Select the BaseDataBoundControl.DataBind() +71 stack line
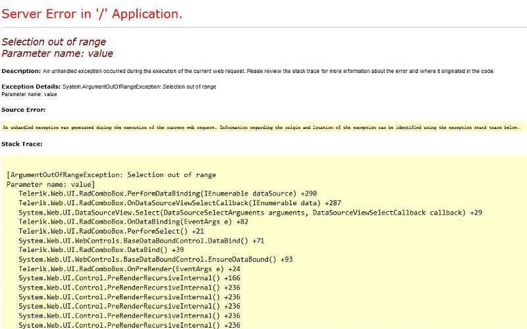The width and height of the screenshot is (527, 329). pyautogui.click(x=142, y=241)
